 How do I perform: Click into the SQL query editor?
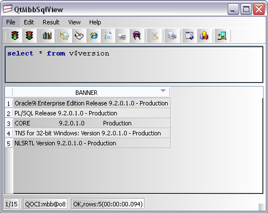click(x=134, y=64)
